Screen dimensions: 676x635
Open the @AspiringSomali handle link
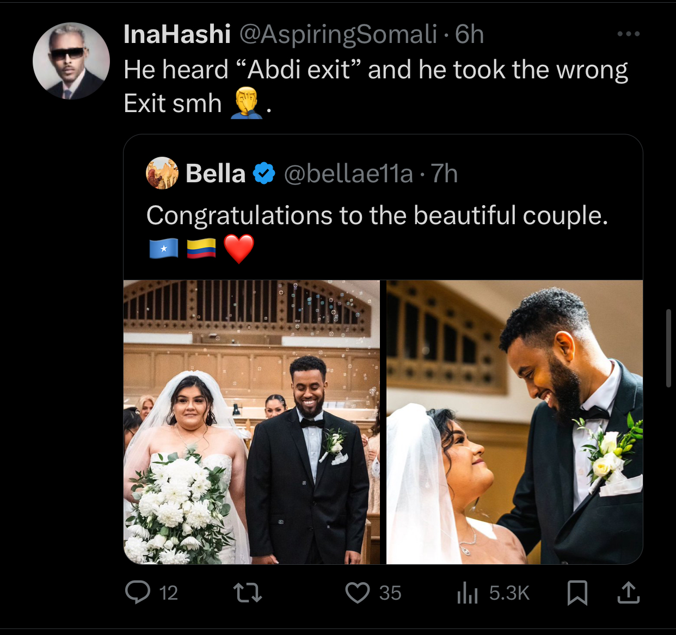pyautogui.click(x=338, y=34)
